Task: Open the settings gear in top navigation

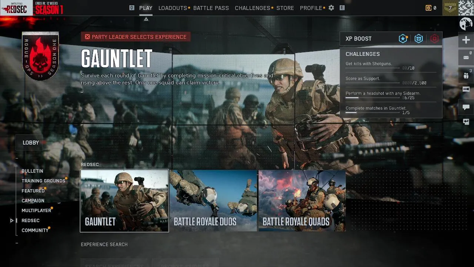Action: 331,8
